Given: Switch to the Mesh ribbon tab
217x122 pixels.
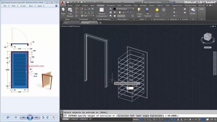Looking at the screenshot, I should pyautogui.click(x=93, y=5).
